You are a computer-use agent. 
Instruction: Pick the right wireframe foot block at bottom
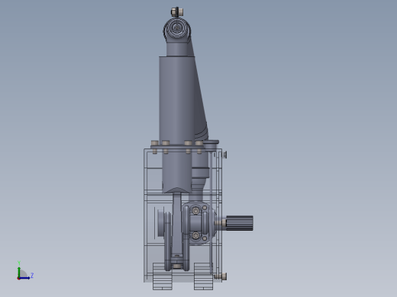(203, 276)
